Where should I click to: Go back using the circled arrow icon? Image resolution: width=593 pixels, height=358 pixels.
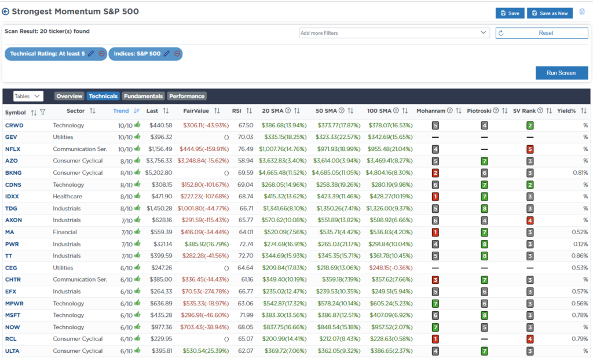[x=5, y=12]
